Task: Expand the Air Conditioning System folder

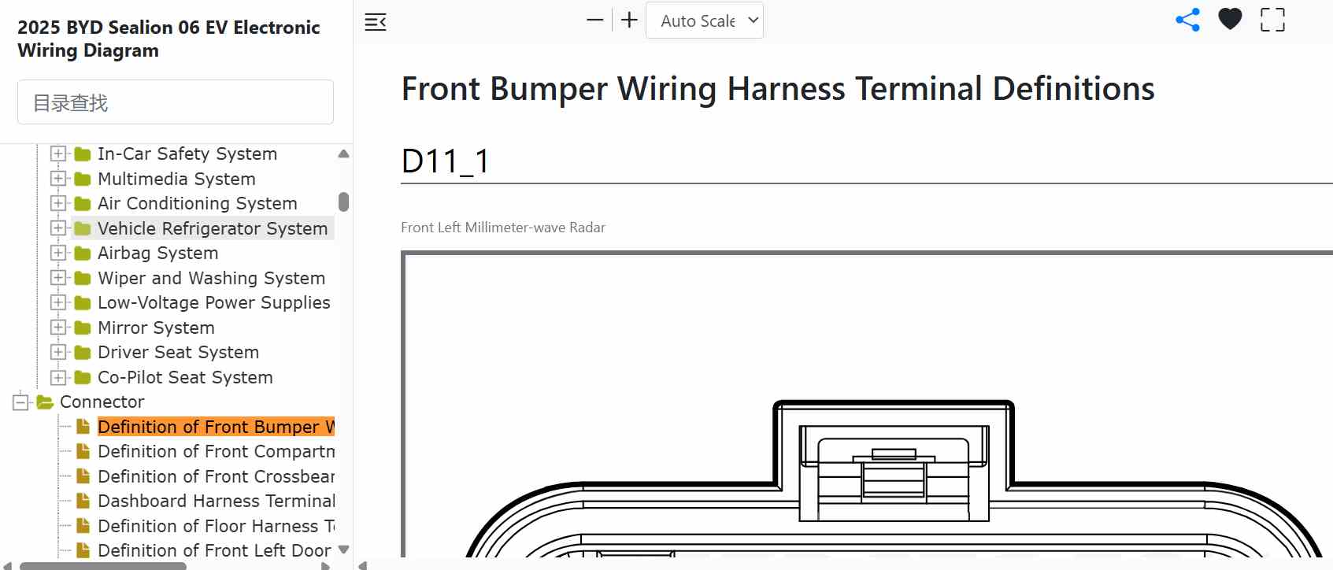Action: click(58, 203)
